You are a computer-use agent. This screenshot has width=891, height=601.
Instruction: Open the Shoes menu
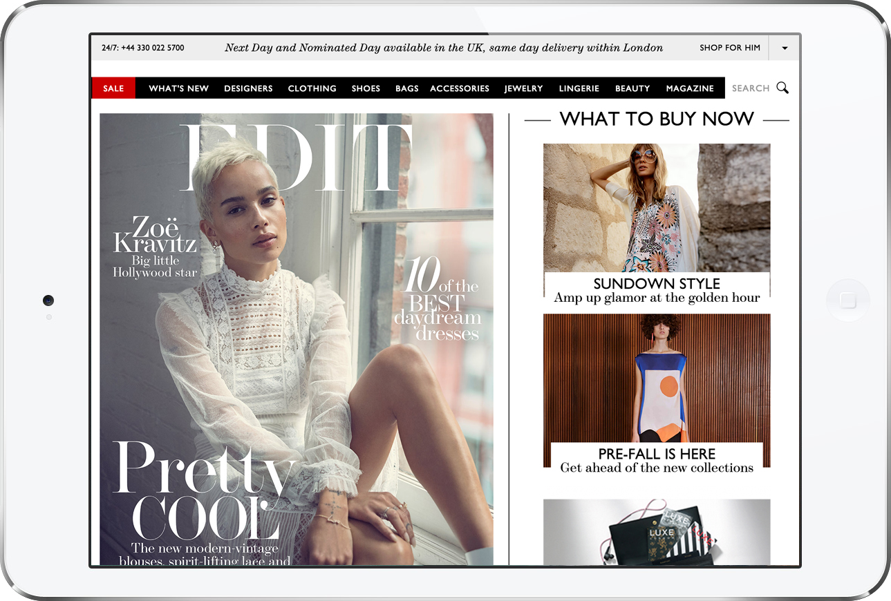tap(366, 88)
